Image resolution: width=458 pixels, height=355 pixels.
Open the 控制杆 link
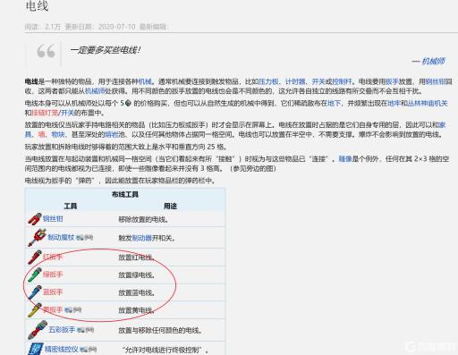click(342, 81)
